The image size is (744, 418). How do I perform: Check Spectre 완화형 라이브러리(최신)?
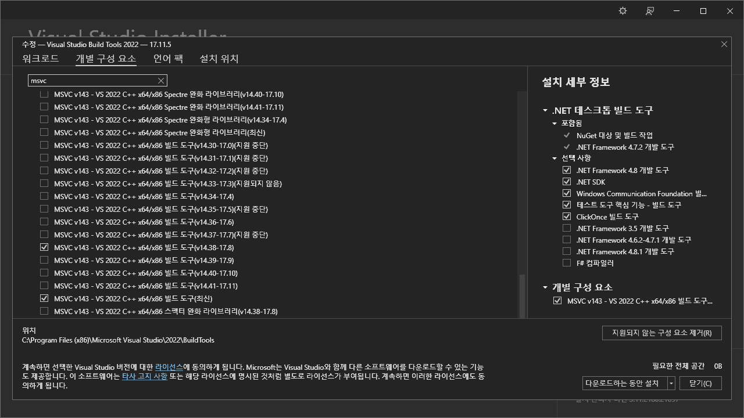pyautogui.click(x=44, y=132)
